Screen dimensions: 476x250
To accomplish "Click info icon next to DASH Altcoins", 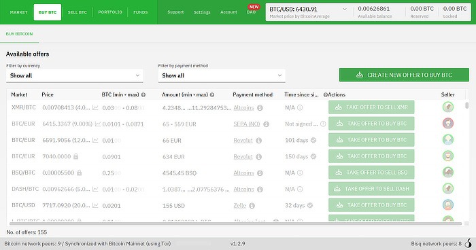I will pyautogui.click(x=260, y=190).
